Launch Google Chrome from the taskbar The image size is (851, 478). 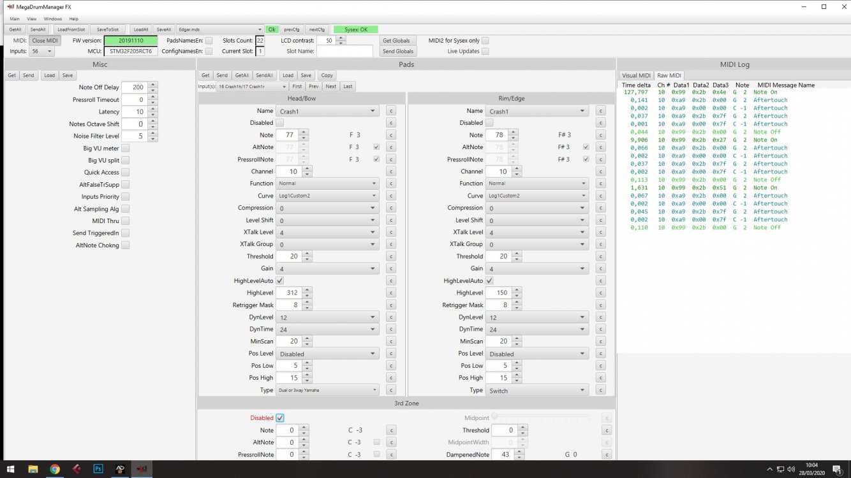[x=55, y=468]
